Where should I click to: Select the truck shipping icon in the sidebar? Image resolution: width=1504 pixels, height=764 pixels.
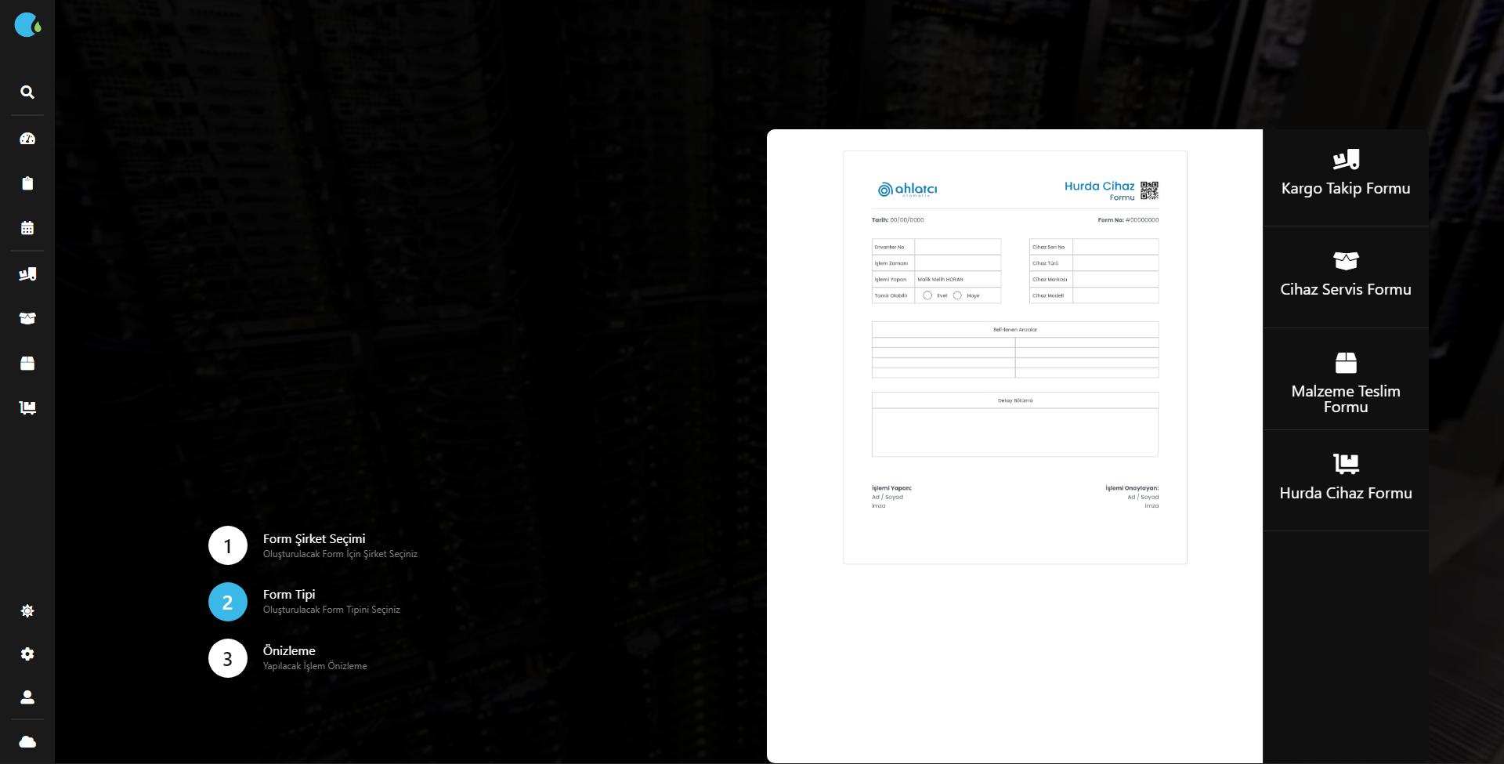point(27,273)
